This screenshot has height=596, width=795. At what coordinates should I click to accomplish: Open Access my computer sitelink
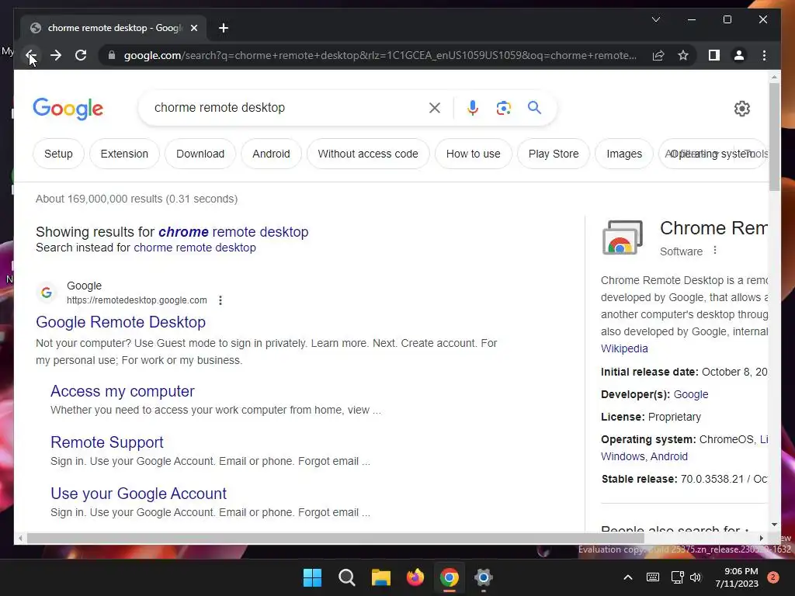click(x=122, y=391)
